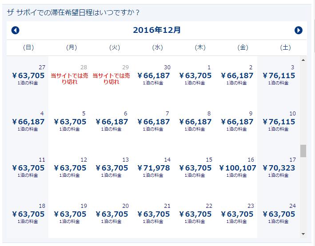Screen dimensions: 315x246
Task: Pick December 18 Sunday rate
Action: tap(28, 214)
